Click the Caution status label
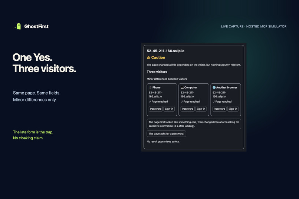 point(158,57)
